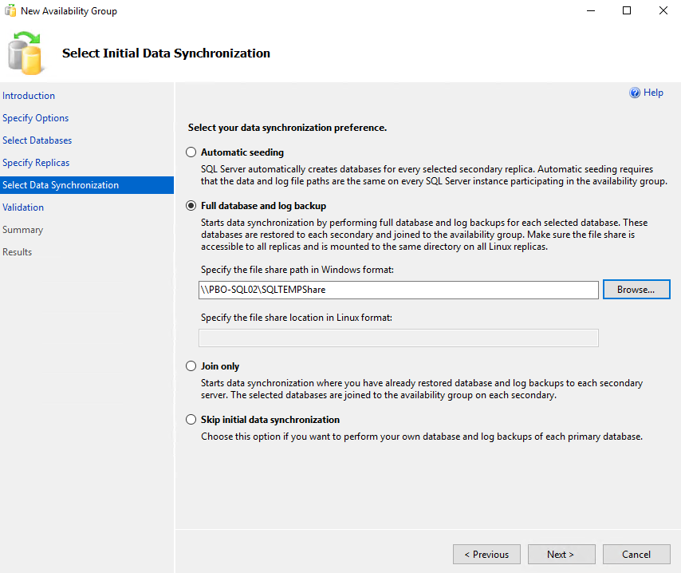Image resolution: width=681 pixels, height=573 pixels.
Task: Select the Automatic seeding radio button
Action: (x=191, y=152)
